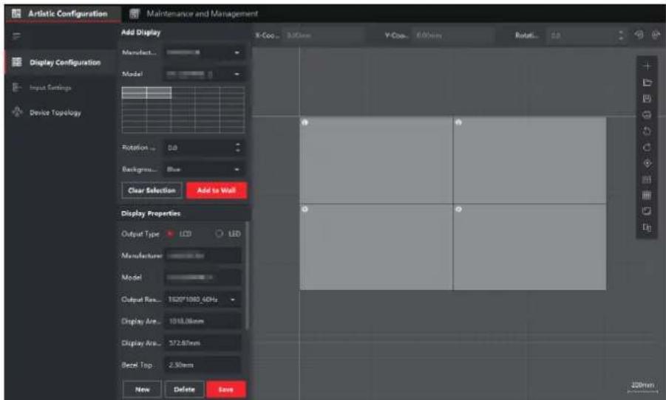This screenshot has width=666, height=400.
Task: Click the info dot on the bottom-left display
Action: pos(305,209)
